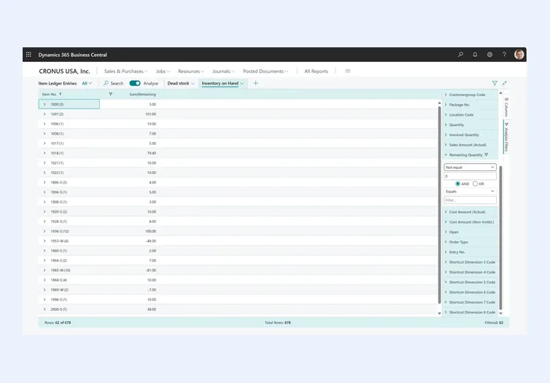Click the search magnifier in top bar
550x383 pixels.
460,55
